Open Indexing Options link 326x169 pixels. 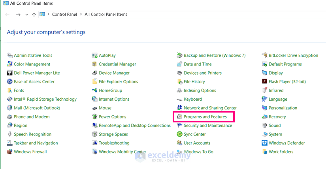(x=200, y=90)
